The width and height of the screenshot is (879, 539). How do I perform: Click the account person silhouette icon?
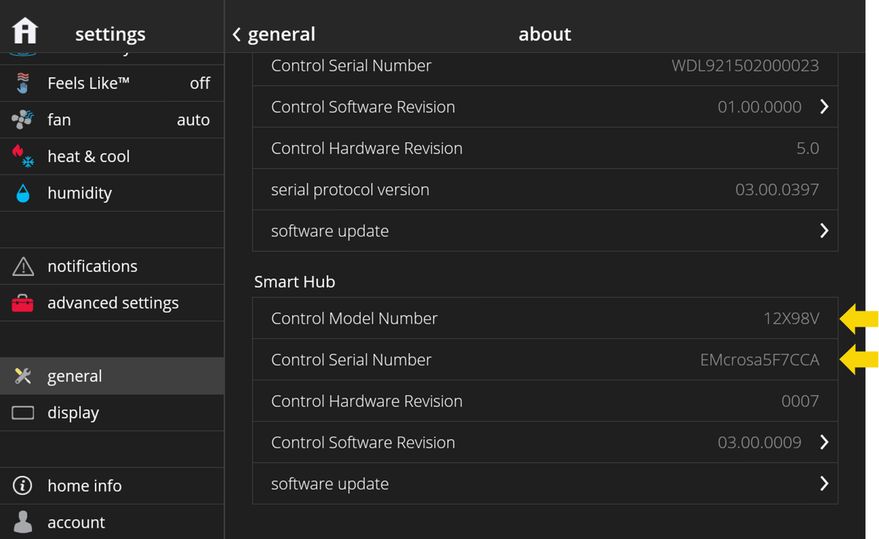23,522
